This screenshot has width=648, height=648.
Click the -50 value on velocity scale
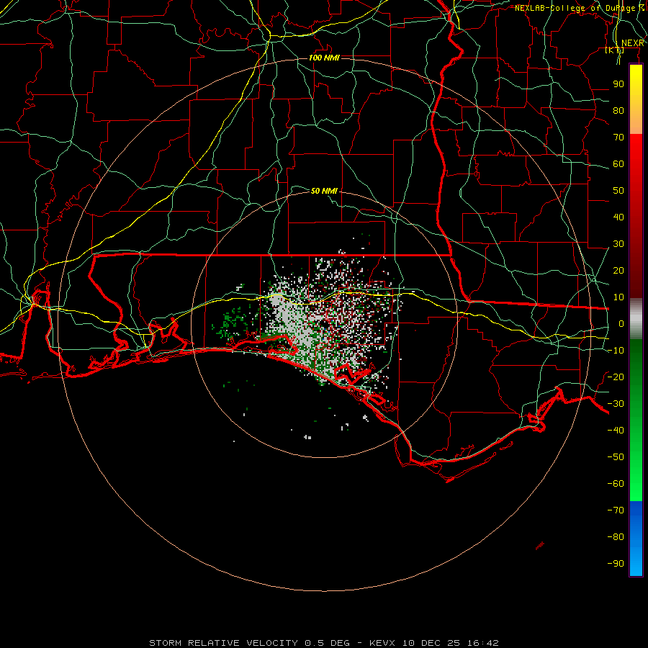coord(616,457)
